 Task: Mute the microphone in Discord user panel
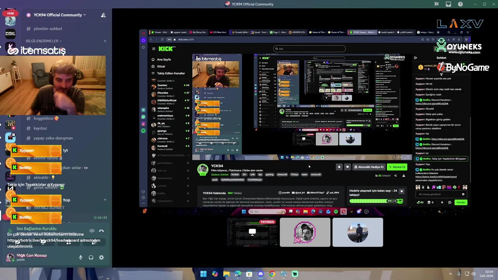pyautogui.click(x=81, y=257)
